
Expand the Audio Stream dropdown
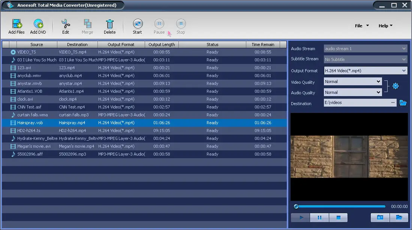[x=404, y=49]
